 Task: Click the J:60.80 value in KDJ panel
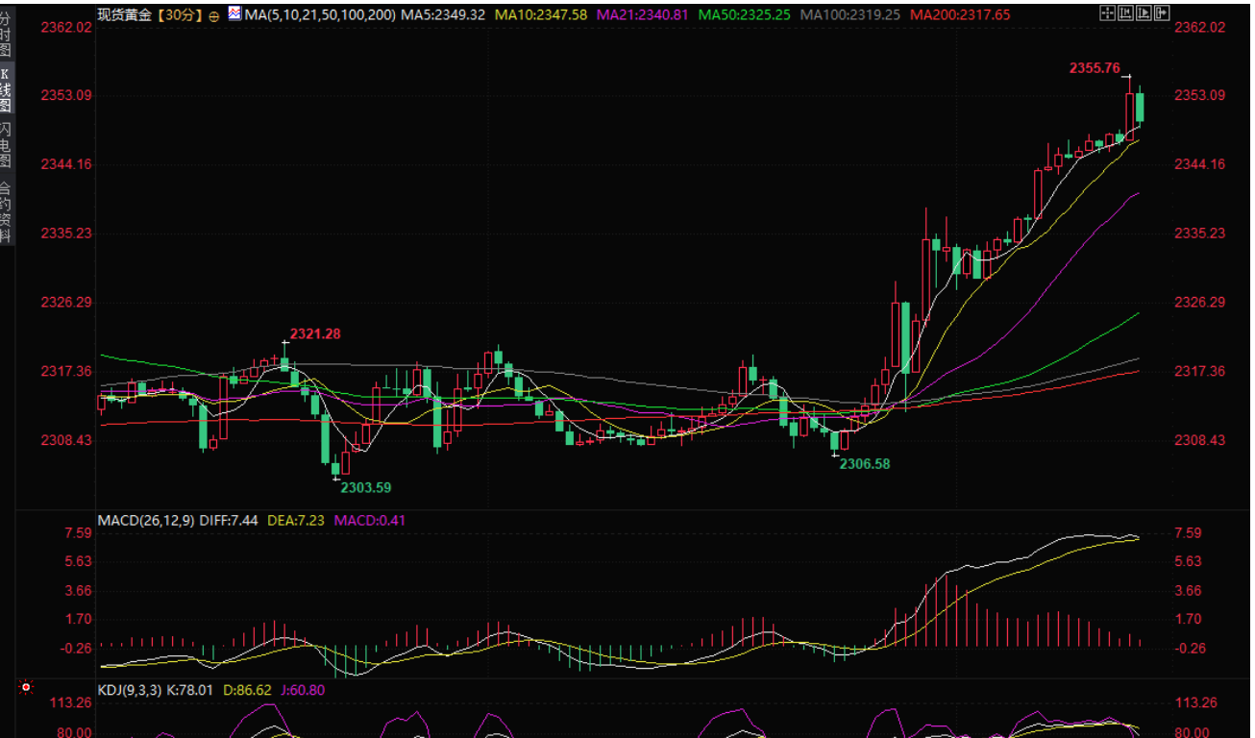(x=302, y=689)
